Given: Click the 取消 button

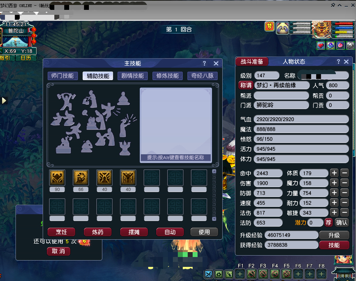Looking at the screenshot, I should pyautogui.click(x=58, y=251).
